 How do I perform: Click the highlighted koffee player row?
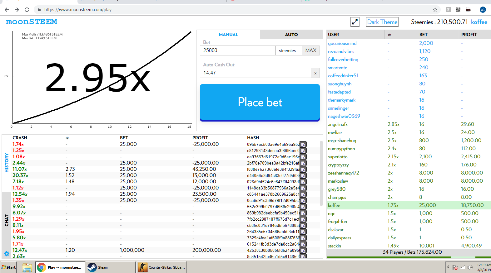[x=409, y=205]
